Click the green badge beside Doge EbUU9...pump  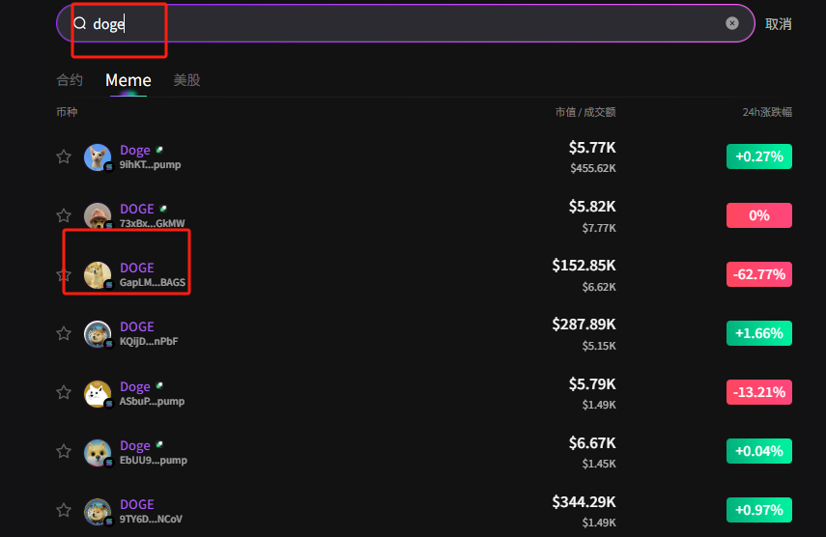(x=159, y=445)
